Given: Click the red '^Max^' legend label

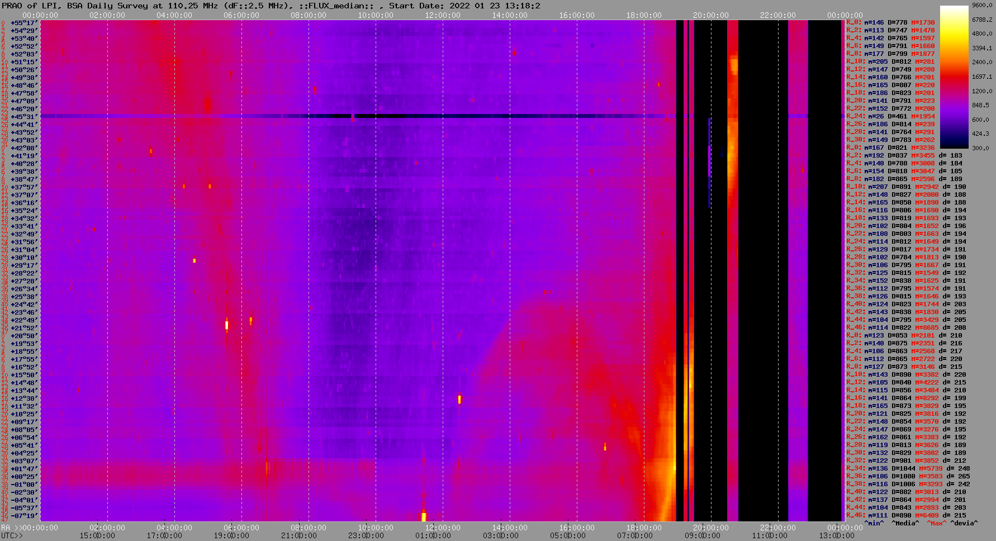Looking at the screenshot, I should pyautogui.click(x=936, y=524).
